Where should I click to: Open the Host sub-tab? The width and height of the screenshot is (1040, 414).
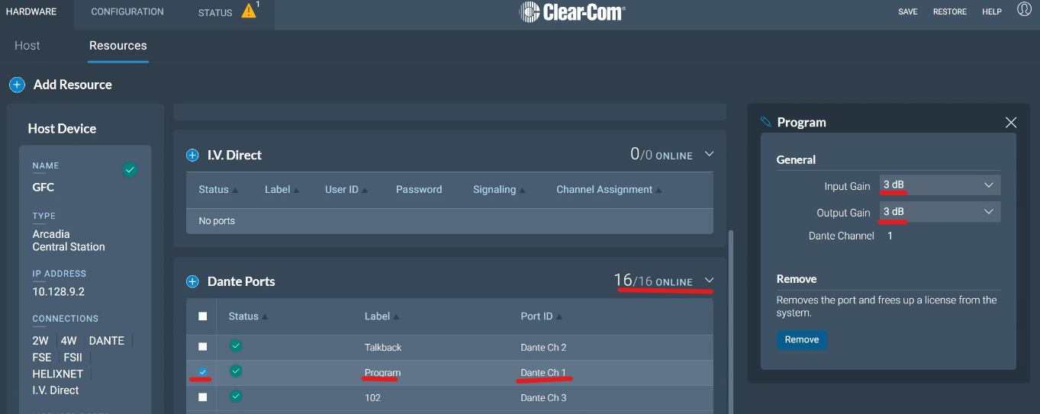(x=27, y=46)
